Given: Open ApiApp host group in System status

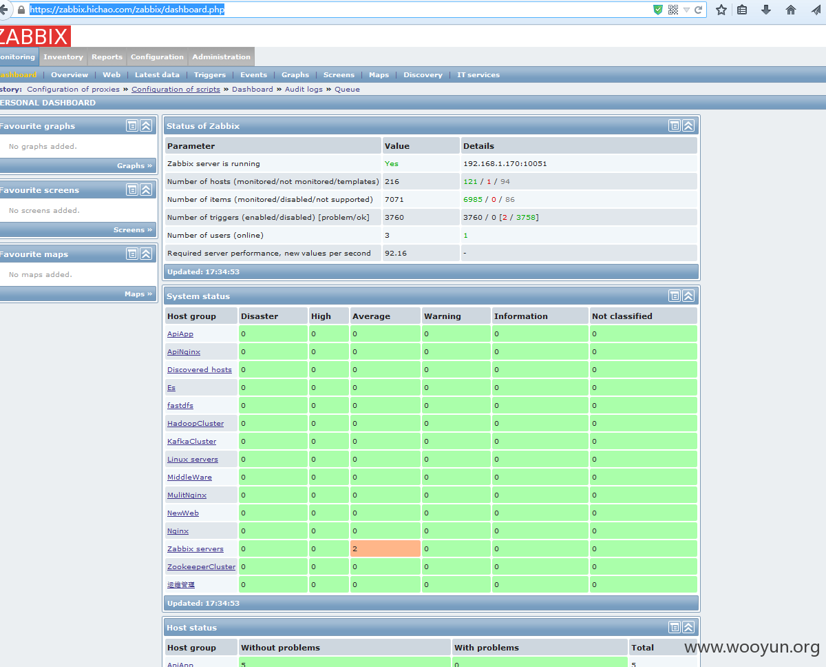Looking at the screenshot, I should point(180,333).
